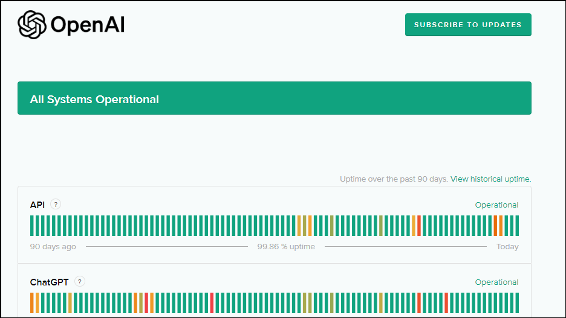Click the All Systems Operational banner
This screenshot has width=566, height=318.
pos(275,98)
